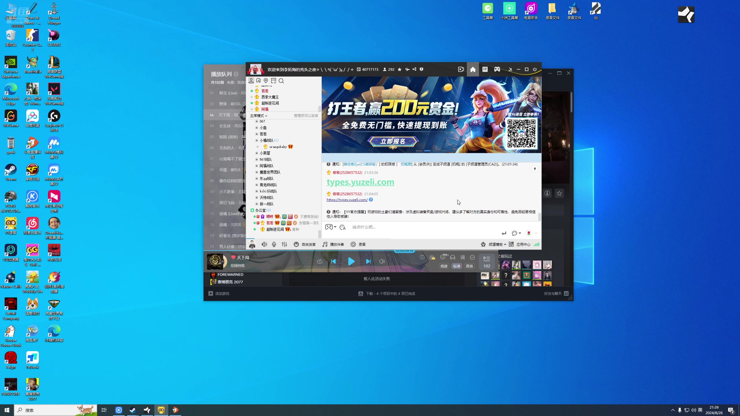This screenshot has width=740, height=416.
Task: Open the YY channel home icon
Action: pos(473,69)
